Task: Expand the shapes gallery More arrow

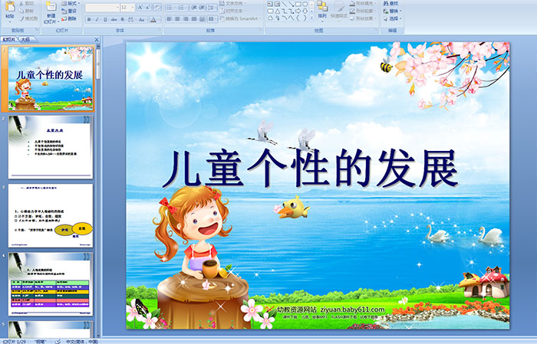Action: click(x=311, y=18)
